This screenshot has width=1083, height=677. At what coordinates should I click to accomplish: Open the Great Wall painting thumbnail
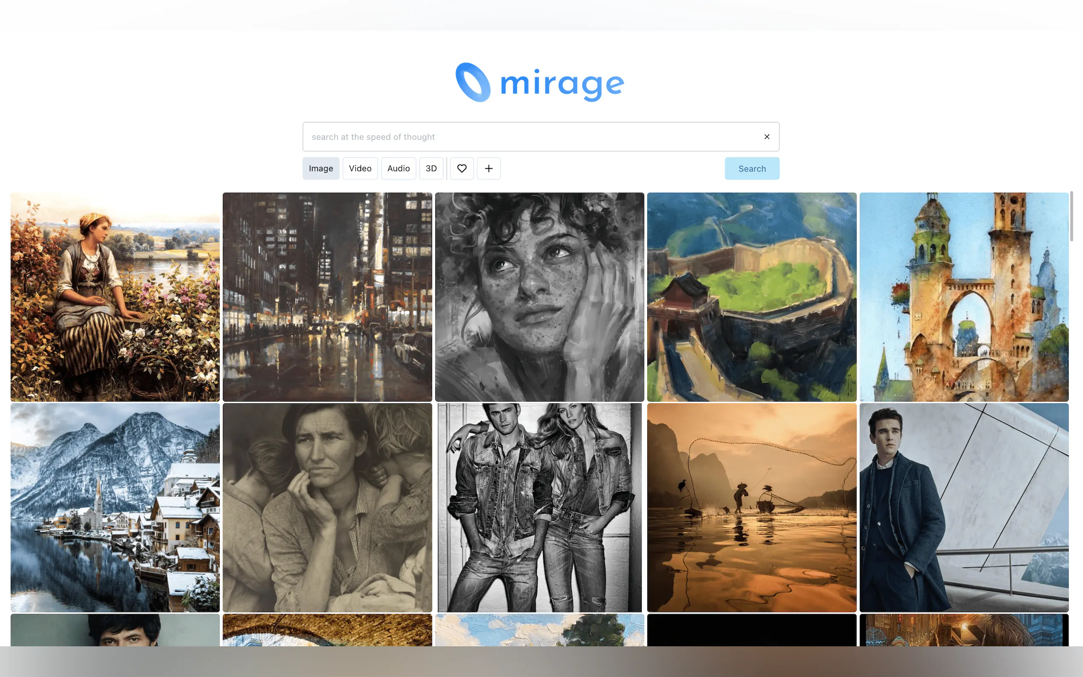point(751,297)
